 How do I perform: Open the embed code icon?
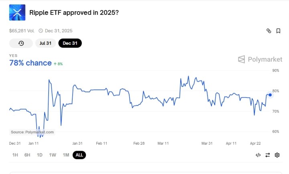point(258,155)
